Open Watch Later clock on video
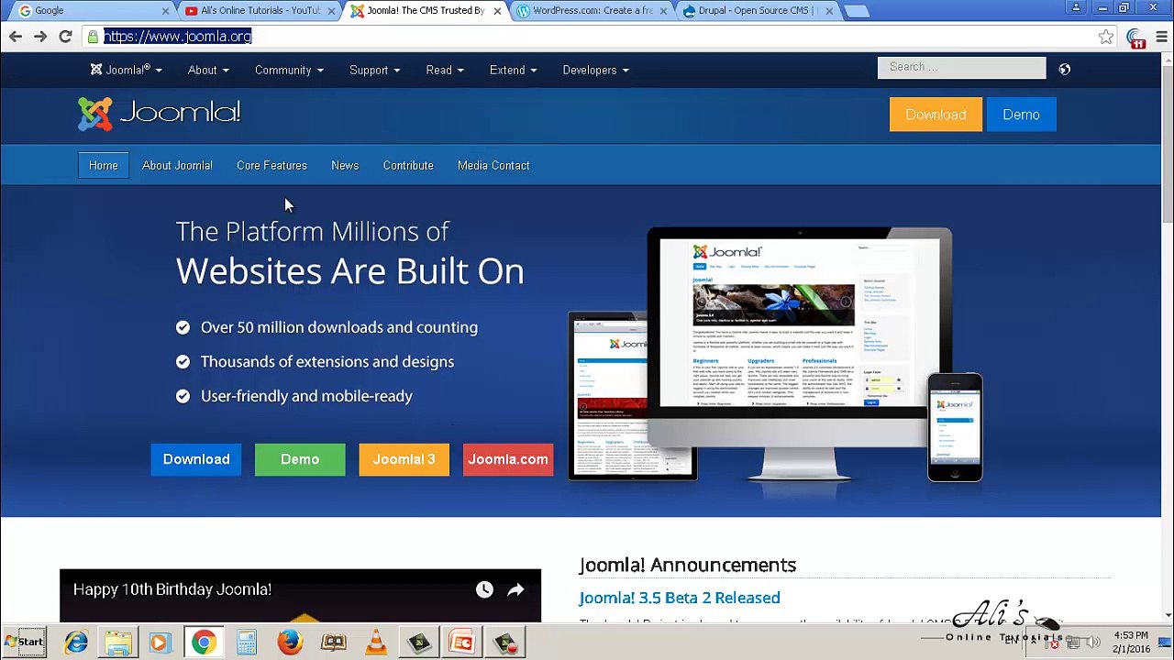 point(484,590)
